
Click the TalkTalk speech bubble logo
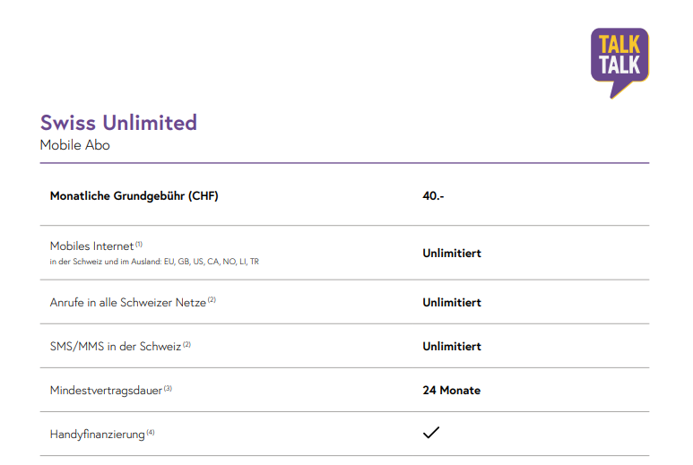click(619, 59)
